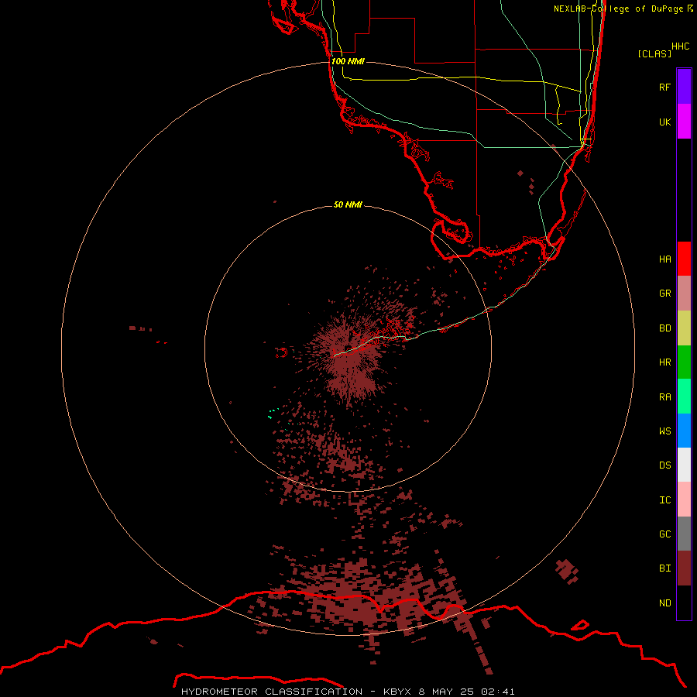
Task: Click the HHC product code text
Action: [680, 46]
